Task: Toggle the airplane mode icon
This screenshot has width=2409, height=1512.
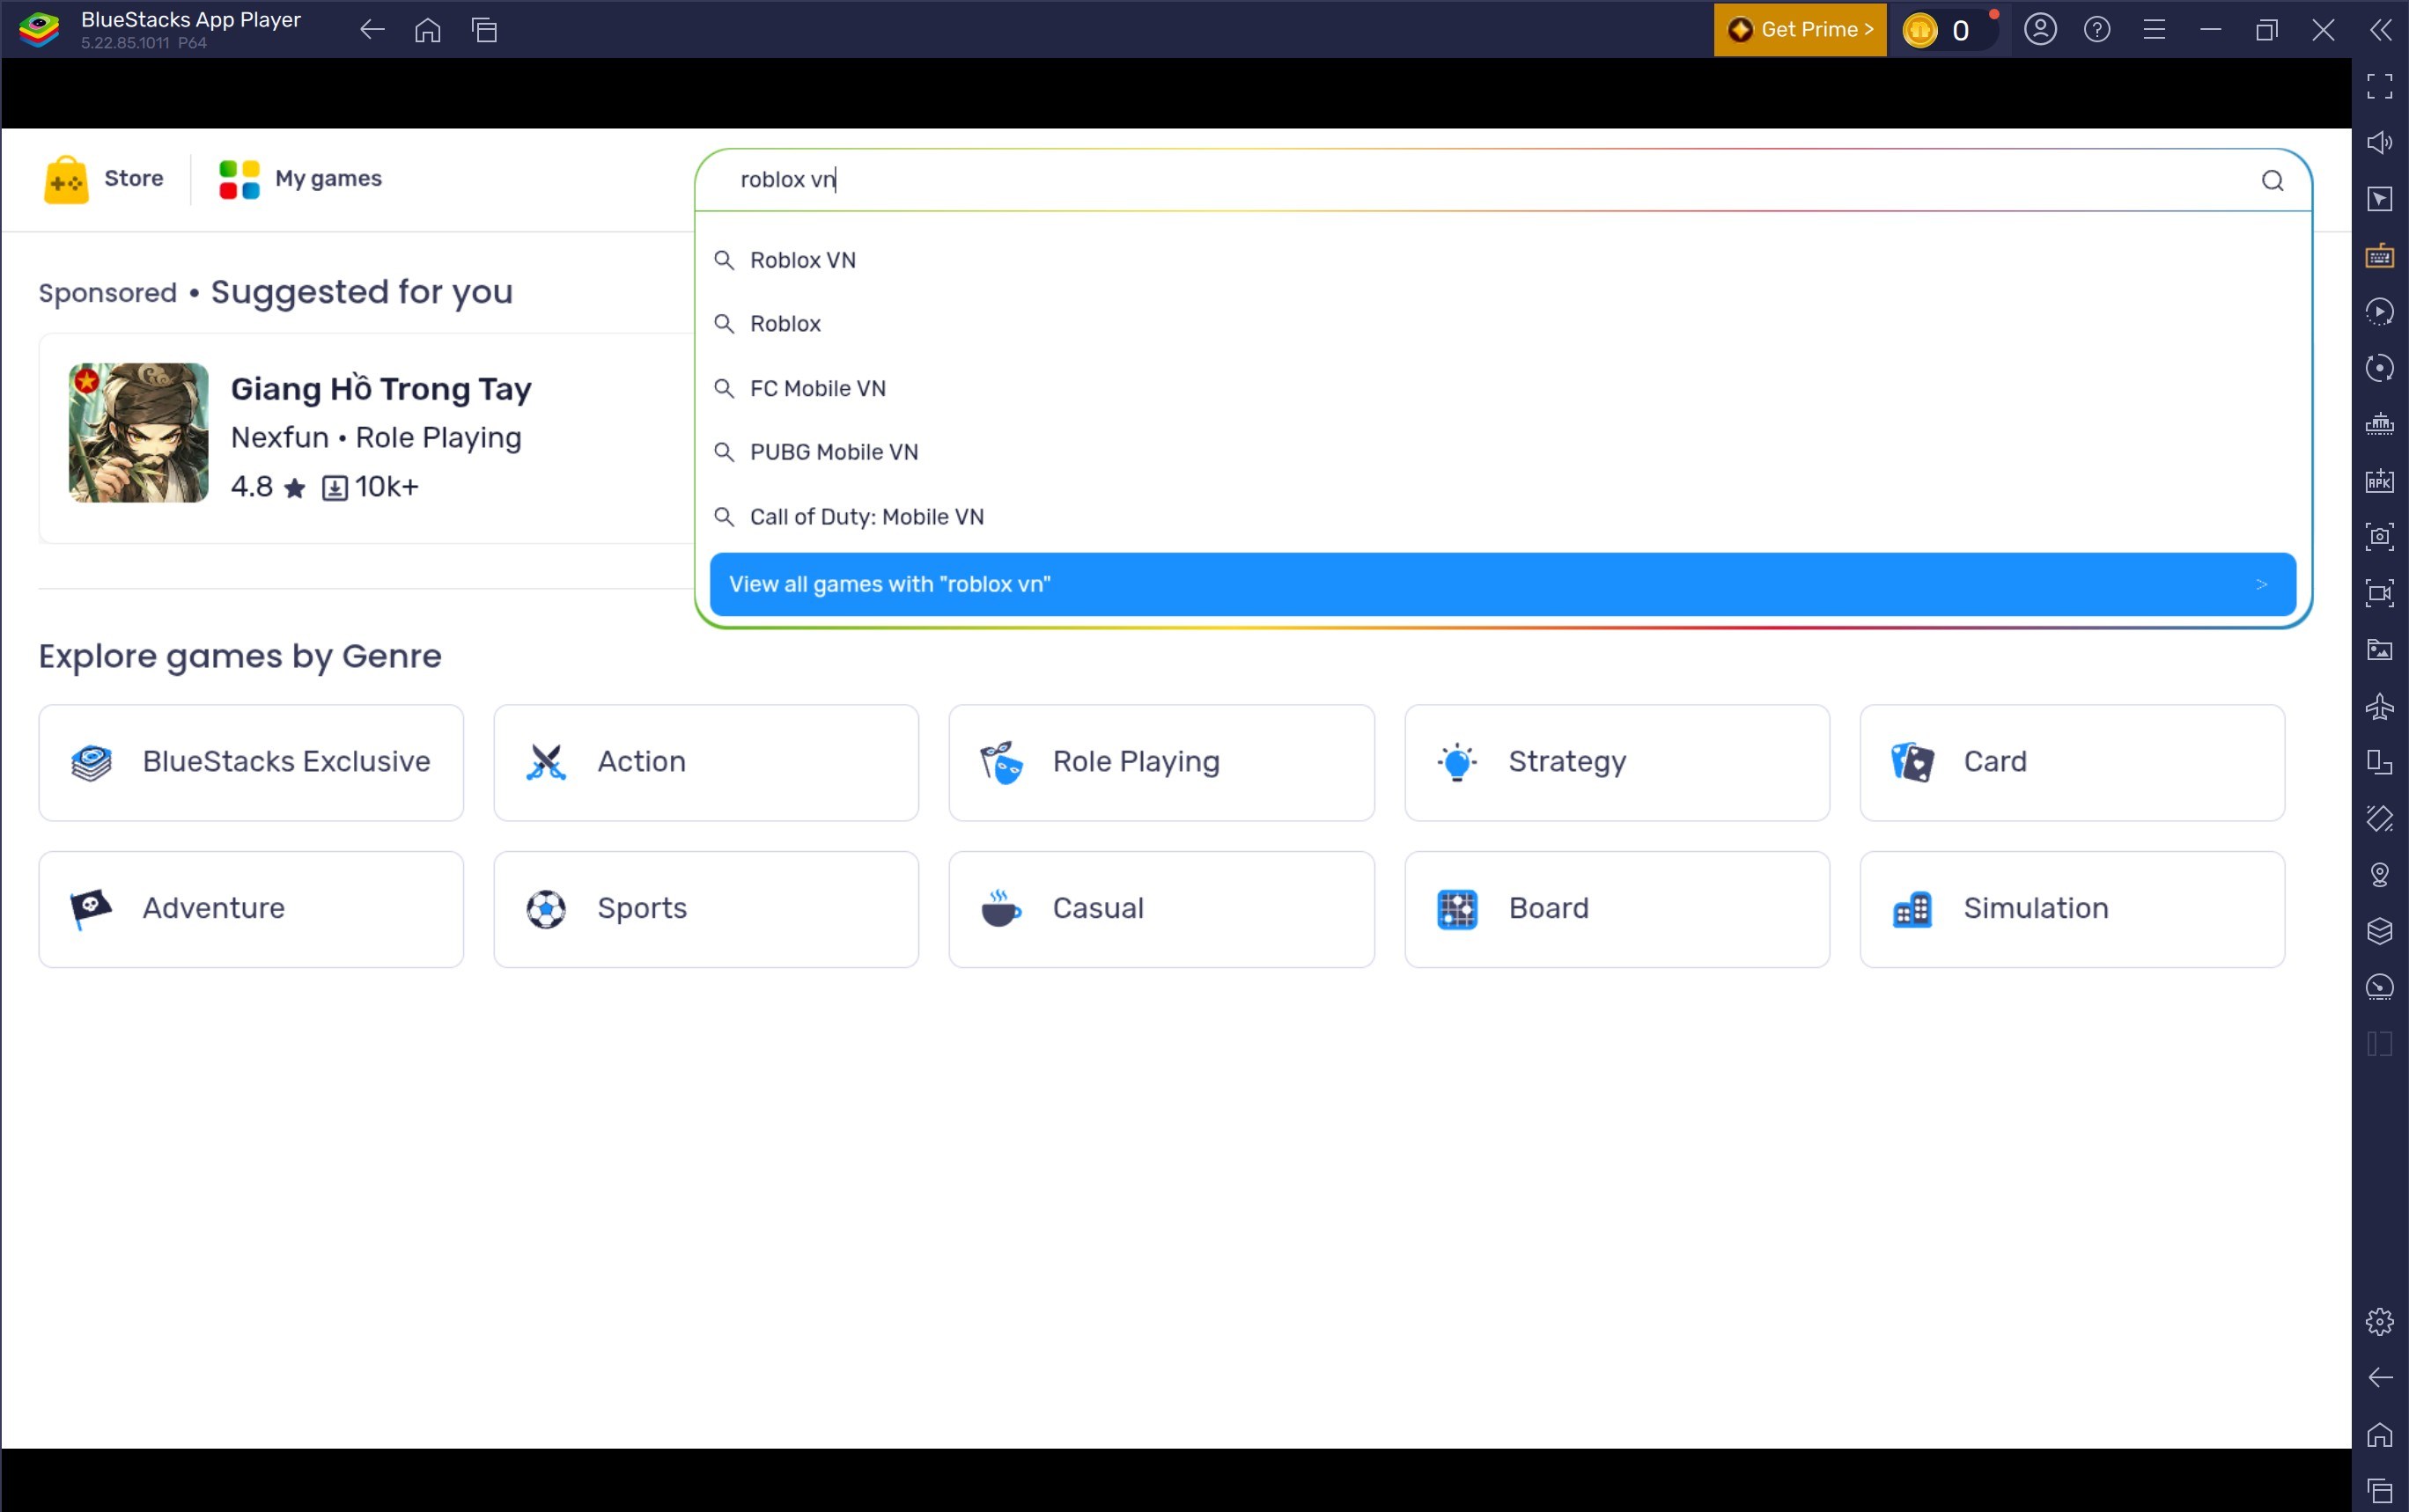Action: 2380,707
